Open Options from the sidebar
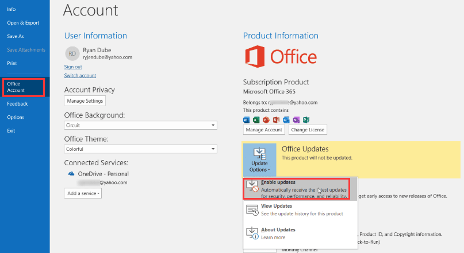This screenshot has width=464, height=253. click(x=16, y=117)
